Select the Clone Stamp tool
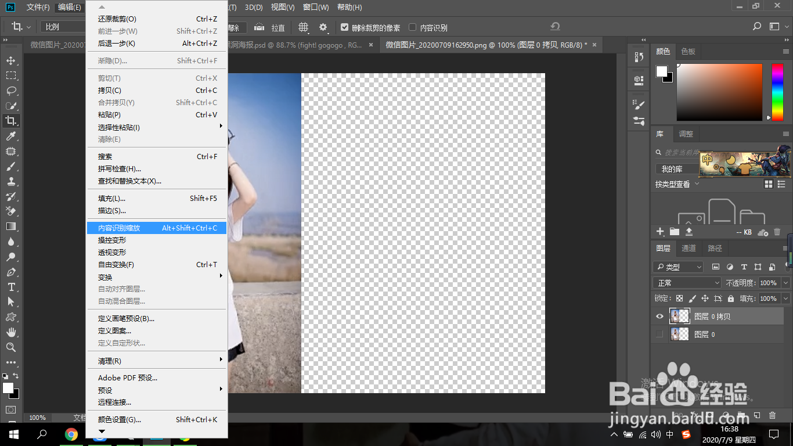 click(11, 181)
